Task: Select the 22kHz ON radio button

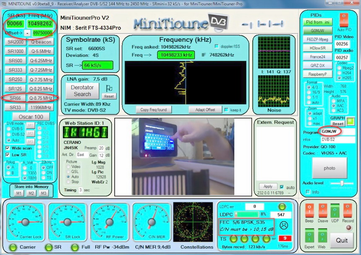Action: (44, 173)
